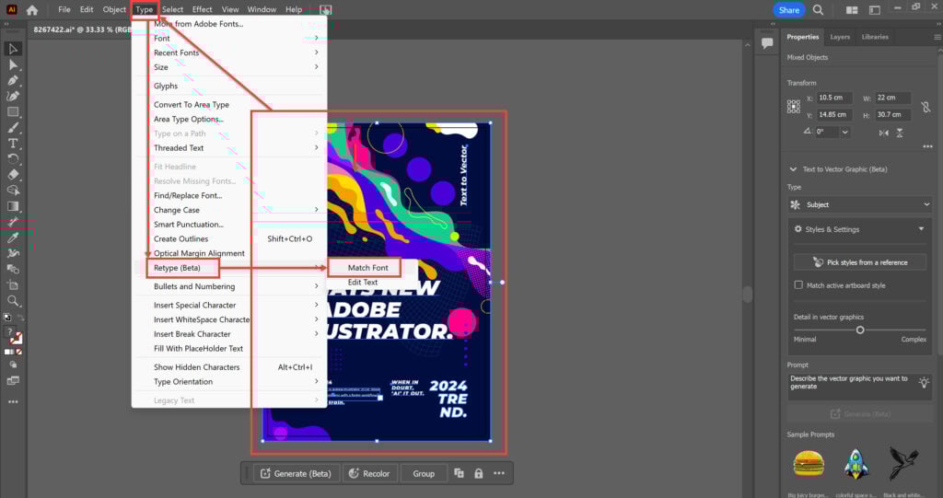Open the Effect menu
This screenshot has height=498, width=943.
202,9
